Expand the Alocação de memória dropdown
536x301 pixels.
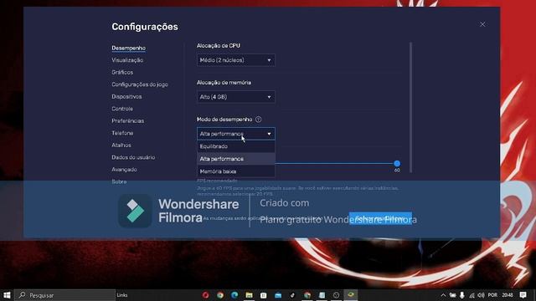pos(236,97)
